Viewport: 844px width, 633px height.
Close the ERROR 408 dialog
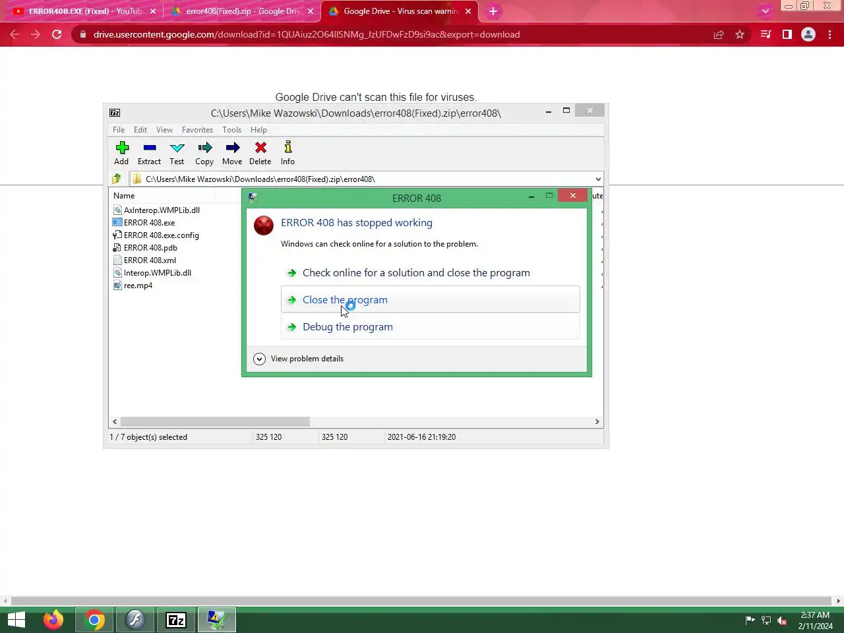click(572, 196)
